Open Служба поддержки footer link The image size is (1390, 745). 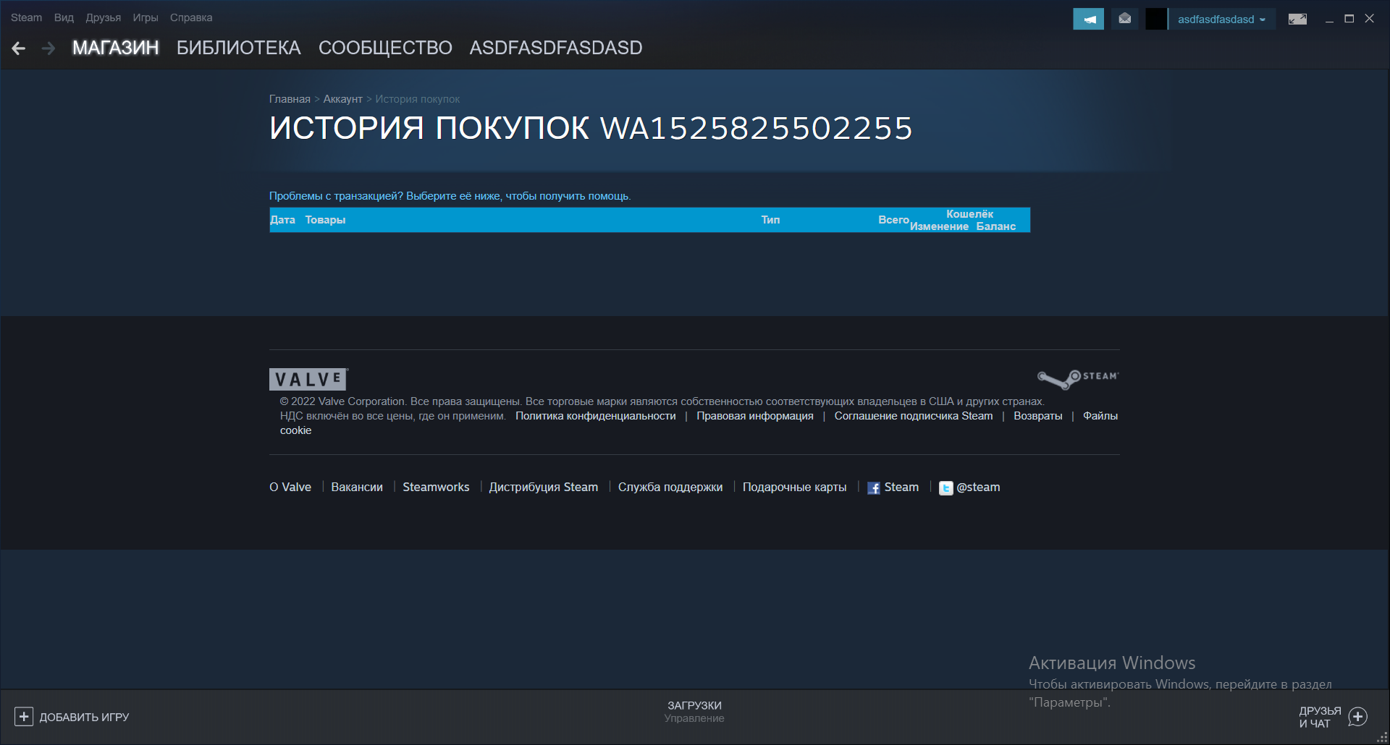click(x=670, y=488)
